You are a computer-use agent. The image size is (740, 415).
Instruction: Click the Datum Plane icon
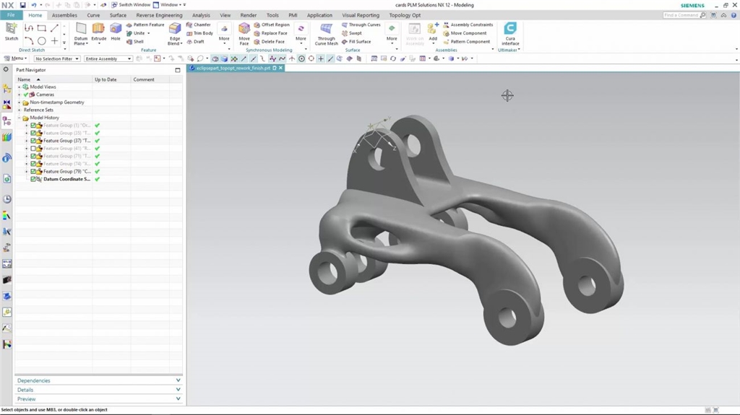pyautogui.click(x=81, y=32)
